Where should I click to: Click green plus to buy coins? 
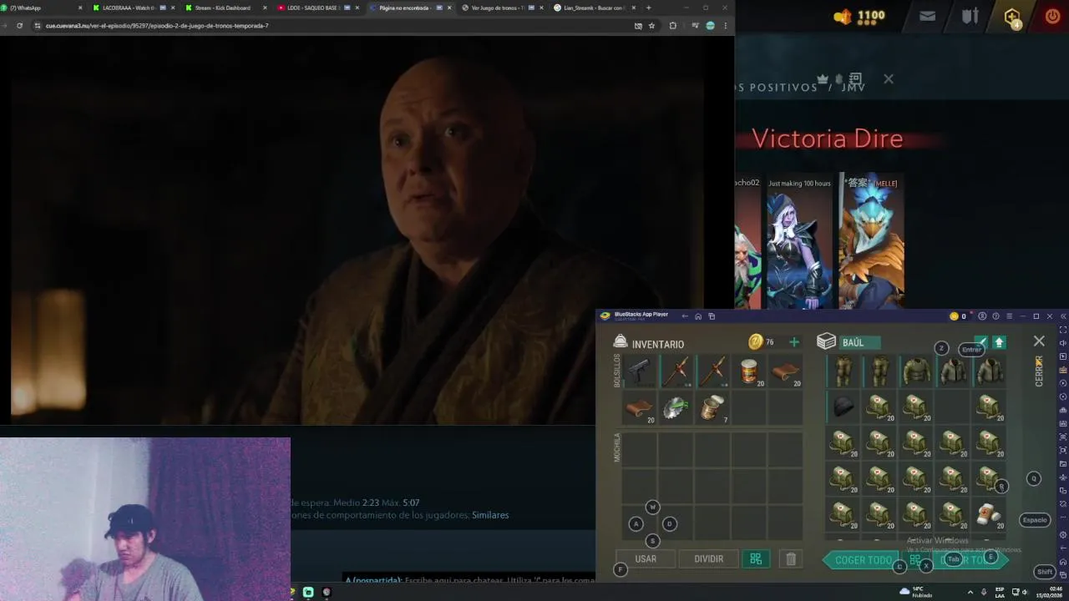tap(794, 342)
